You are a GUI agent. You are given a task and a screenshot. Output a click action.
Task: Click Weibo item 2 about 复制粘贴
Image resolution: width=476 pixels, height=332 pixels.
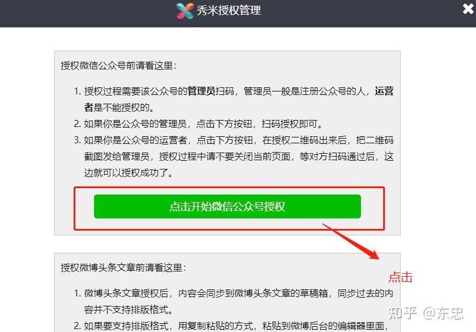(231, 326)
